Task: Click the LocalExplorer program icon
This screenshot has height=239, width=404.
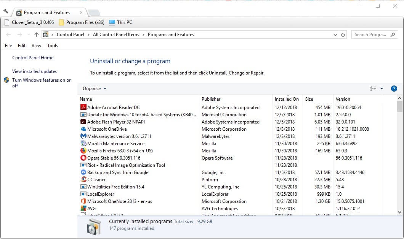Action: pos(83,194)
